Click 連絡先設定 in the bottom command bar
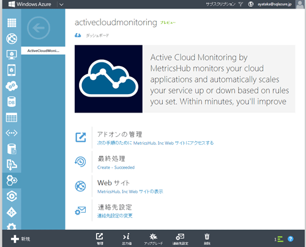 coord(180,239)
